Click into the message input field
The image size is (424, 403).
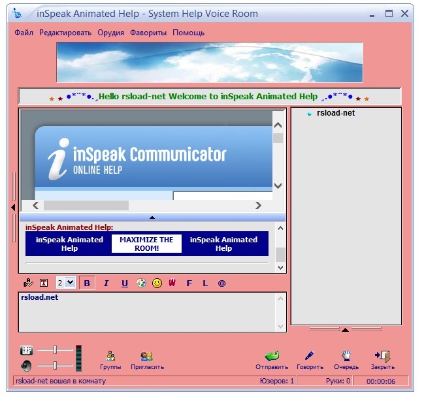click(148, 312)
